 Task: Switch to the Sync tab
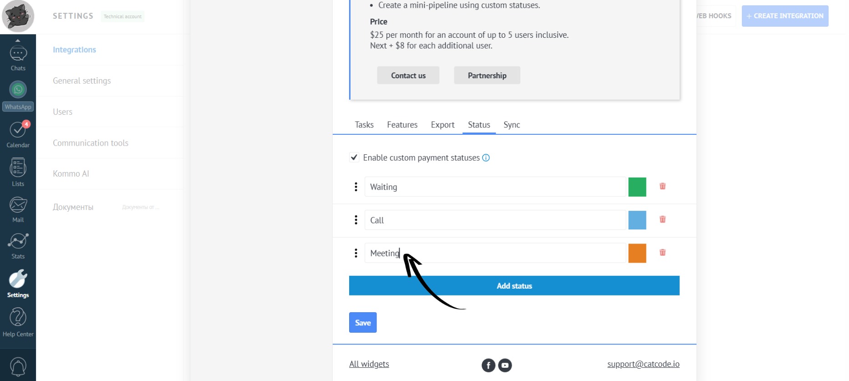point(511,125)
